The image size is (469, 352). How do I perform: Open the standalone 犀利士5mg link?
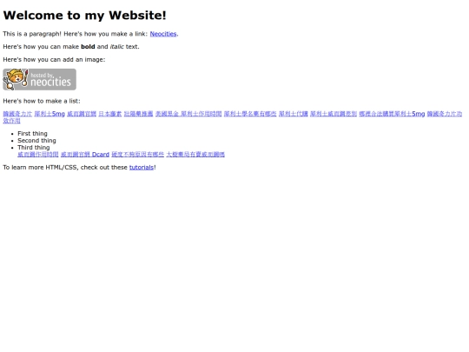point(50,114)
